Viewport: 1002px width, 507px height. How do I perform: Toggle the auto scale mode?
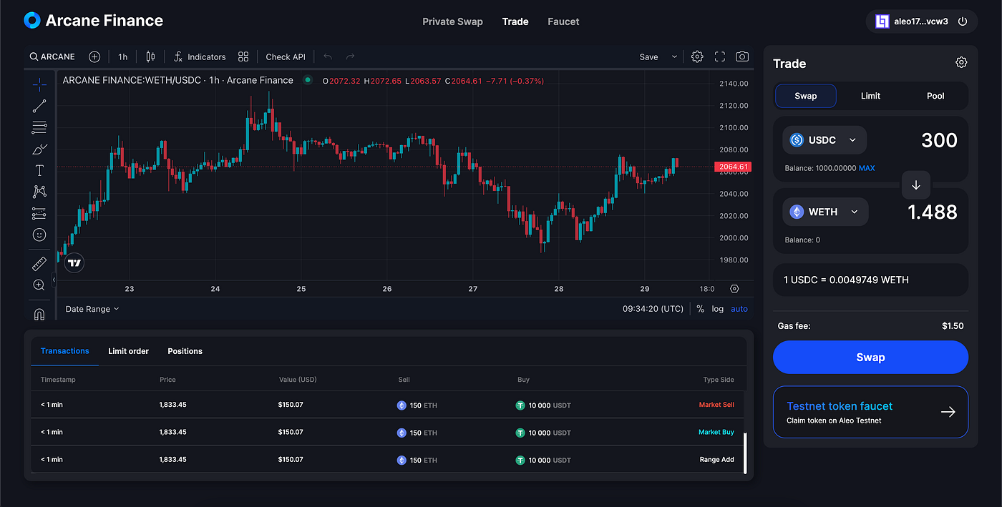[x=739, y=309]
